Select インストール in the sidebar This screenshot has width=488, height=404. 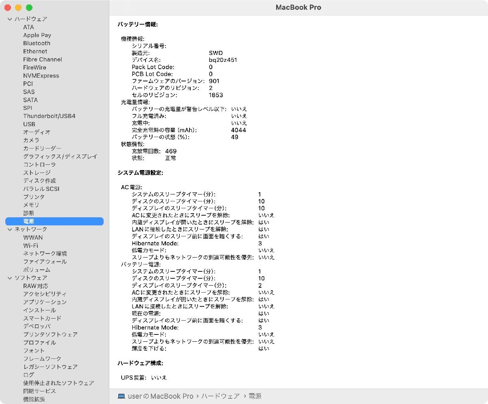click(39, 310)
